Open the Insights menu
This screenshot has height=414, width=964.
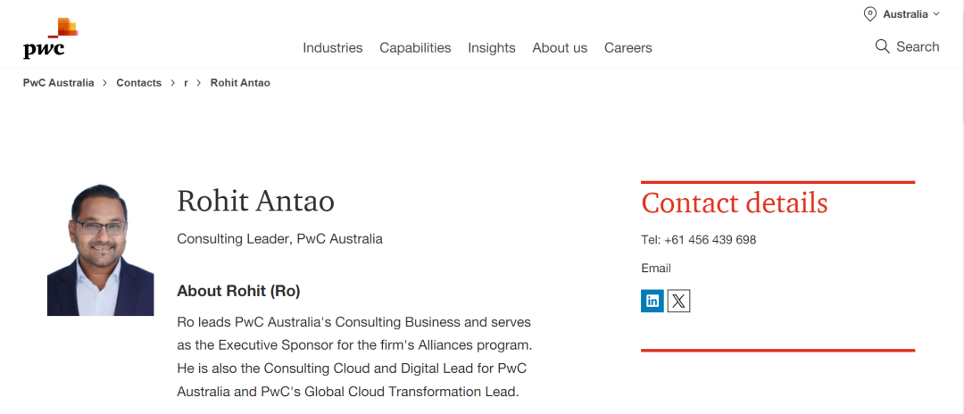coord(491,48)
